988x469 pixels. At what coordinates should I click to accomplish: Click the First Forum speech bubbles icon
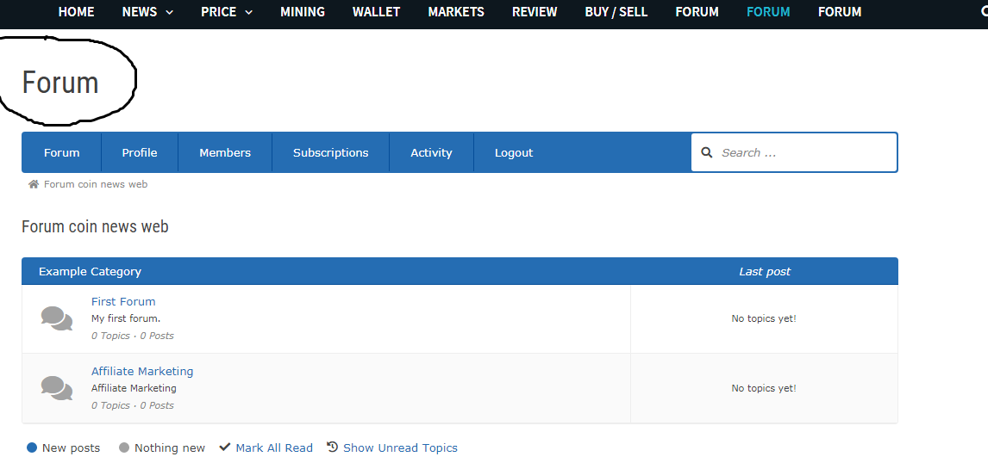tap(57, 318)
